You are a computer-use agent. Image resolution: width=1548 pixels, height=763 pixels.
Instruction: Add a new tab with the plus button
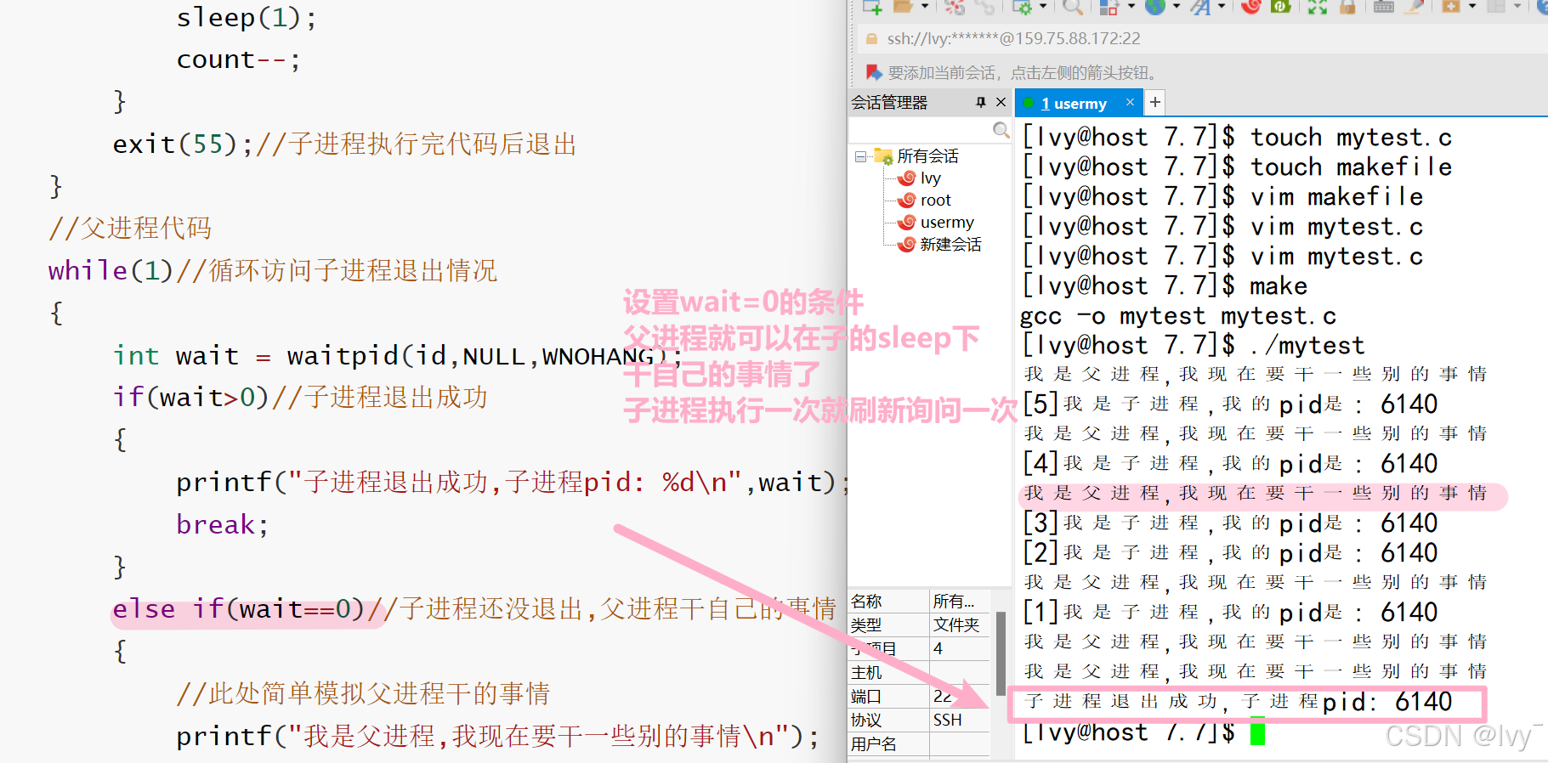point(1154,103)
